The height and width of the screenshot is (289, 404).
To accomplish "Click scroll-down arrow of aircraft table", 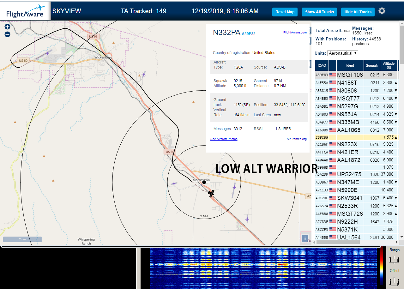I will 401,237.
